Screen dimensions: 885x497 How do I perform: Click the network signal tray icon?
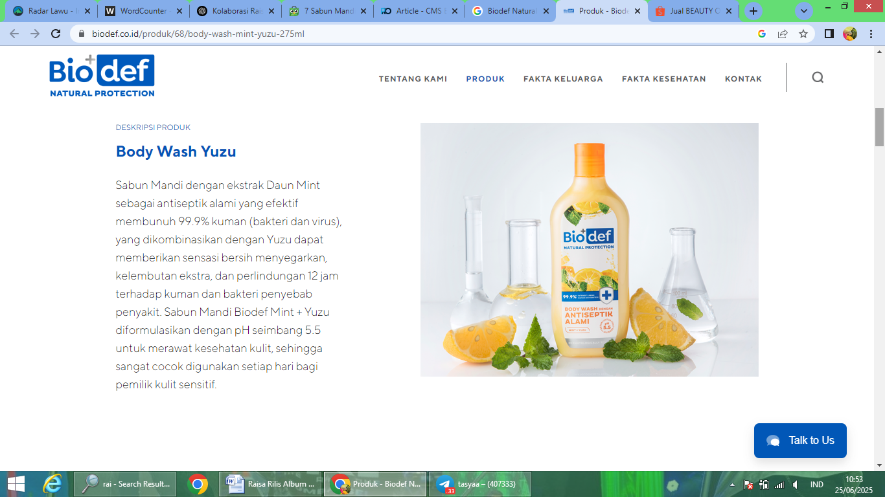pos(779,485)
